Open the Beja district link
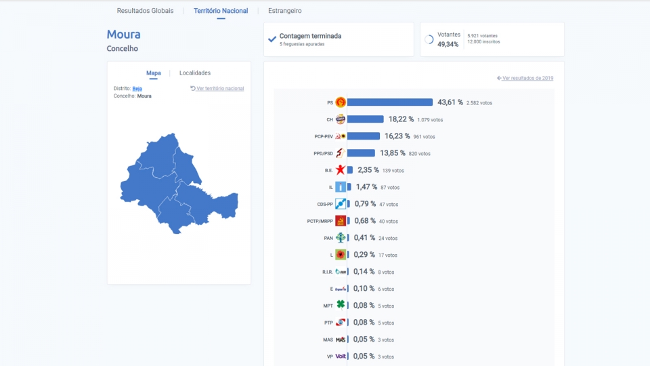 137,88
